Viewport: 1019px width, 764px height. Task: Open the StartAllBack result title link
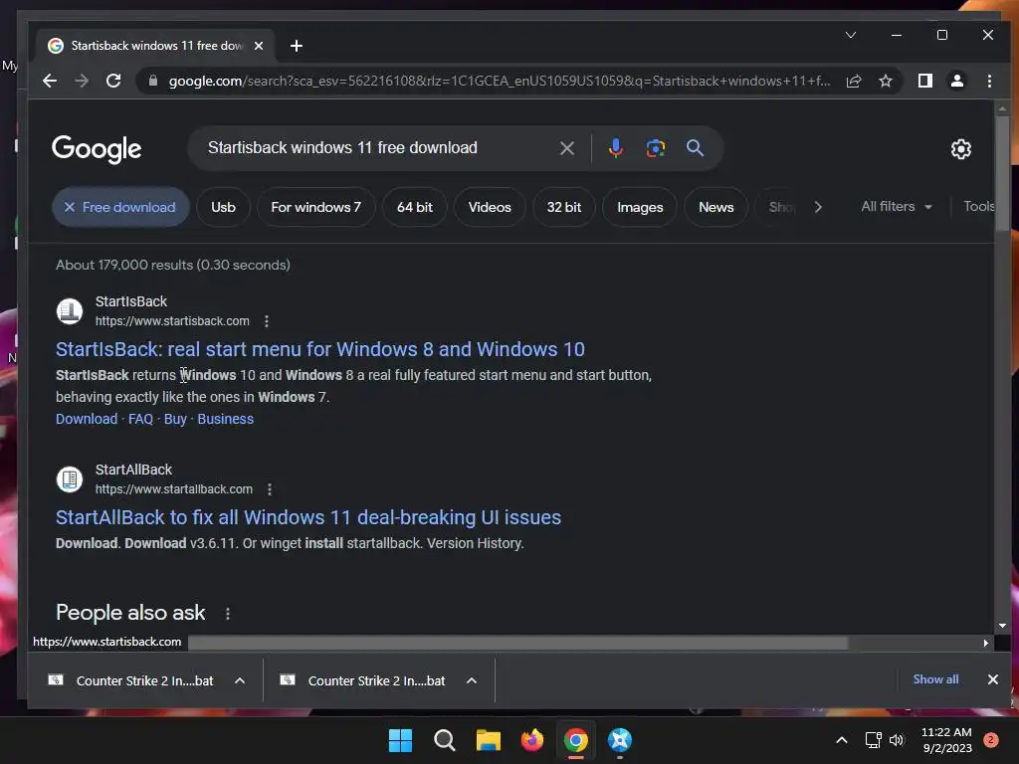point(308,517)
